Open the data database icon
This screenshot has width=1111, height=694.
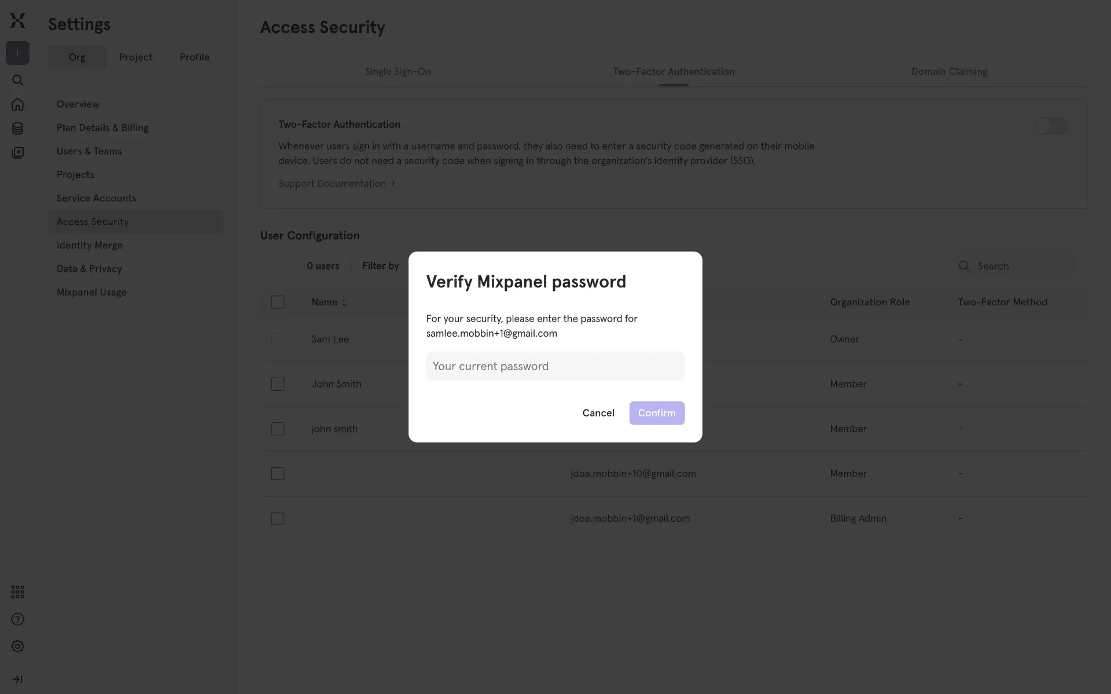point(17,128)
